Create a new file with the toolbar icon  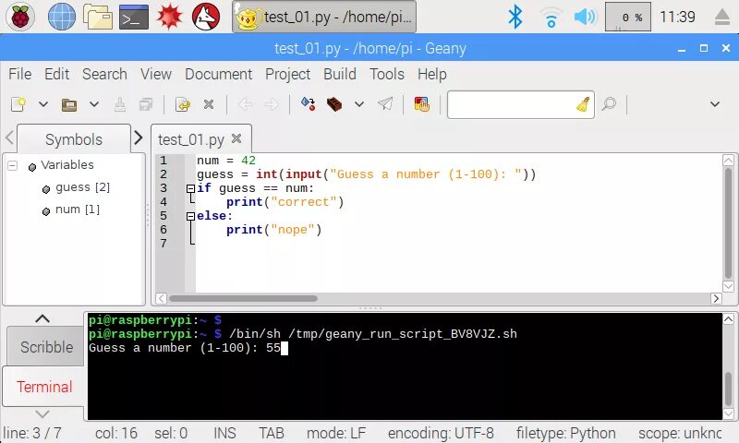[18, 104]
